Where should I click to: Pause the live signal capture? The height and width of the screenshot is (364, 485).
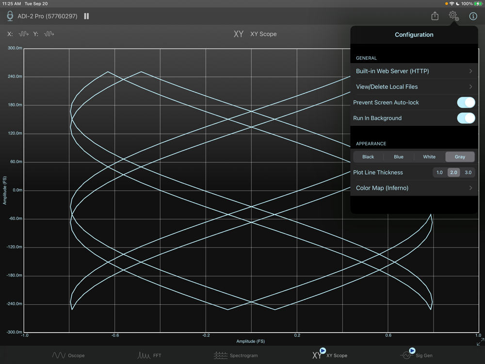point(86,16)
